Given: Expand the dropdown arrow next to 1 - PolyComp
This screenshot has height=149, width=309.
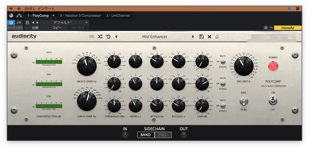Looking at the screenshot, I should point(53,15).
